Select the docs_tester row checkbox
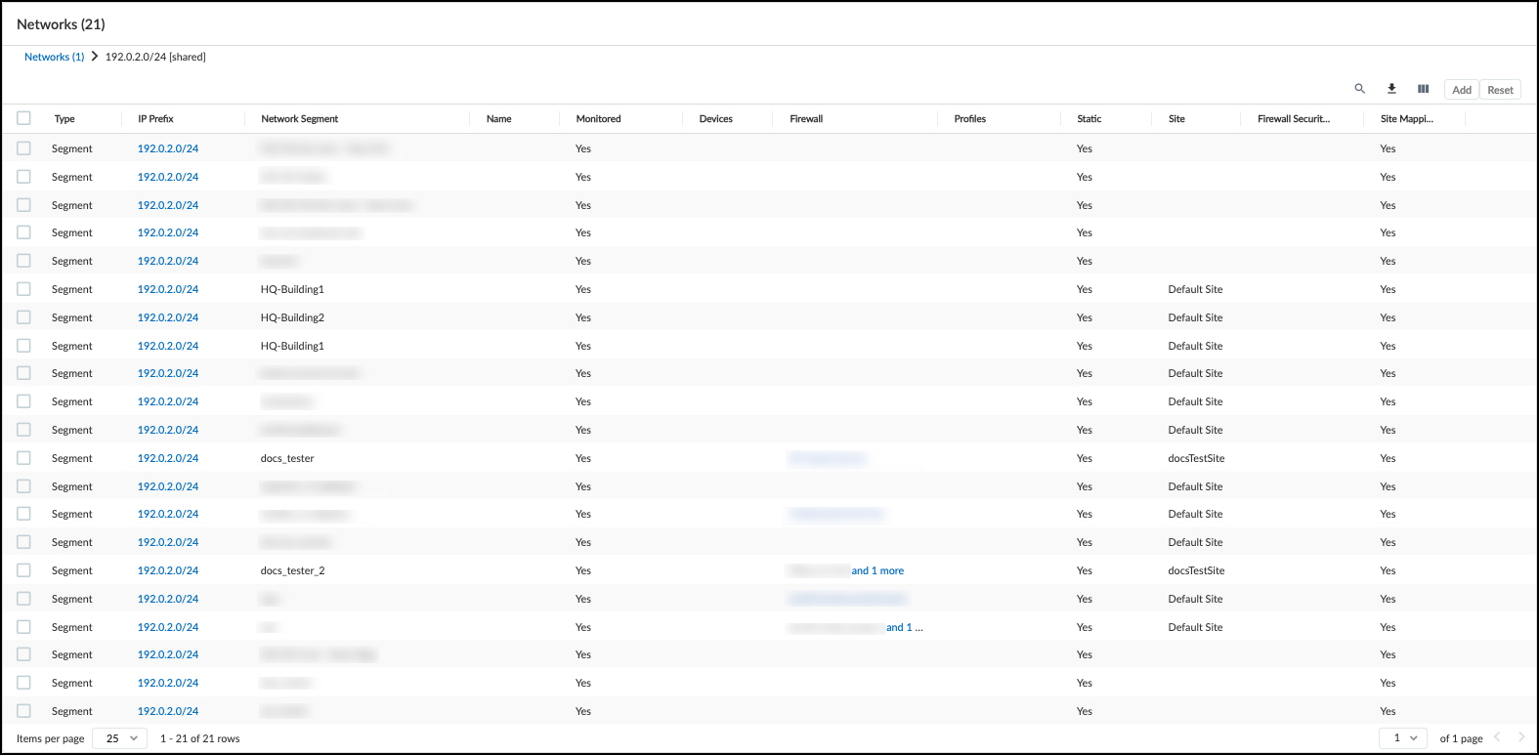1539x755 pixels. point(23,458)
